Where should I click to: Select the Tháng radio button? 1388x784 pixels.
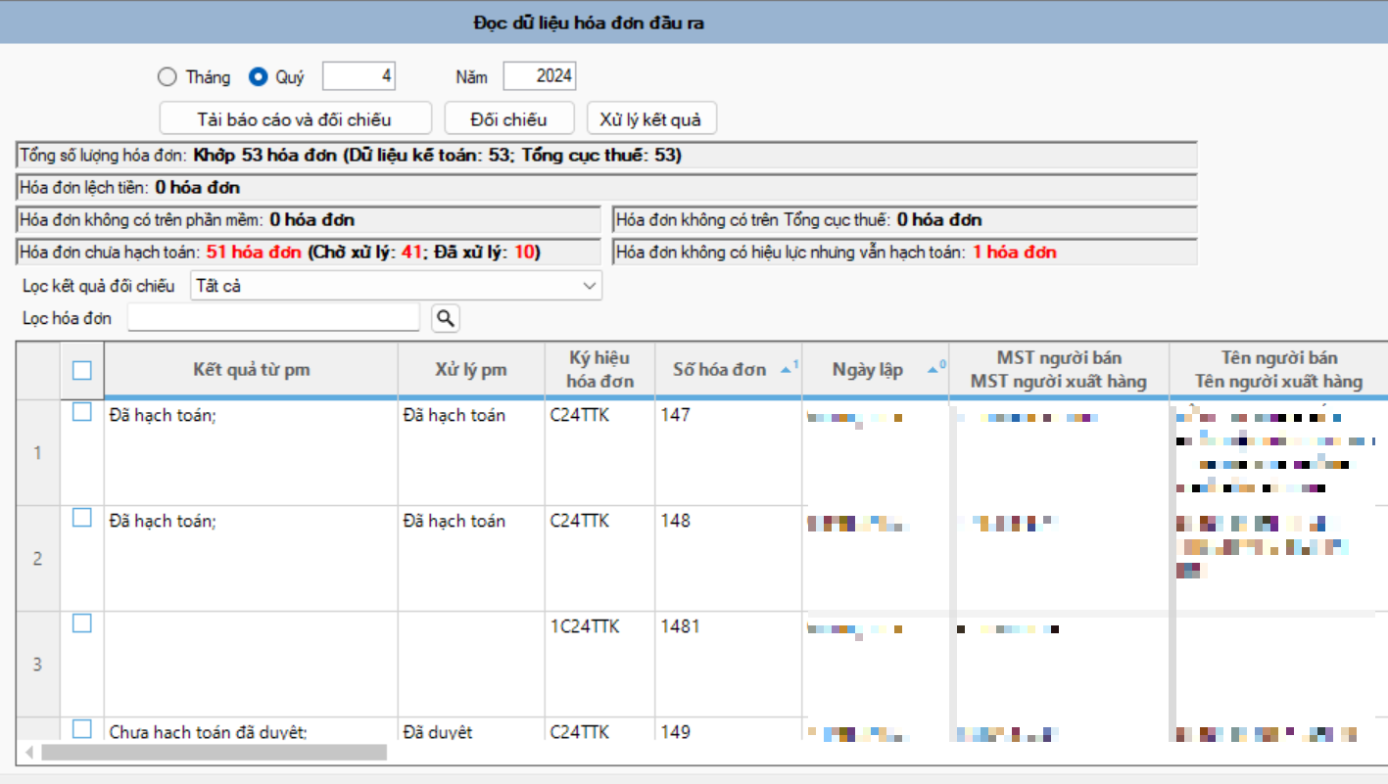(168, 77)
